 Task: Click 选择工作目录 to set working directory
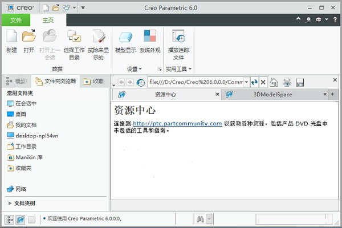coord(74,38)
